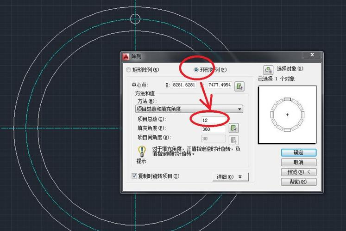Click the 方法和值 group label

click(145, 93)
